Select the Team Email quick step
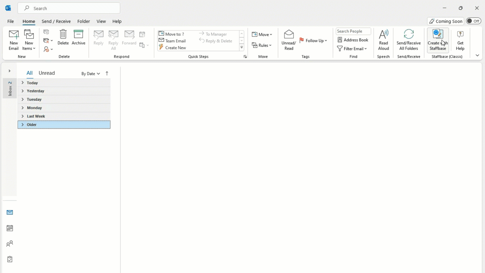The width and height of the screenshot is (485, 273). [172, 41]
